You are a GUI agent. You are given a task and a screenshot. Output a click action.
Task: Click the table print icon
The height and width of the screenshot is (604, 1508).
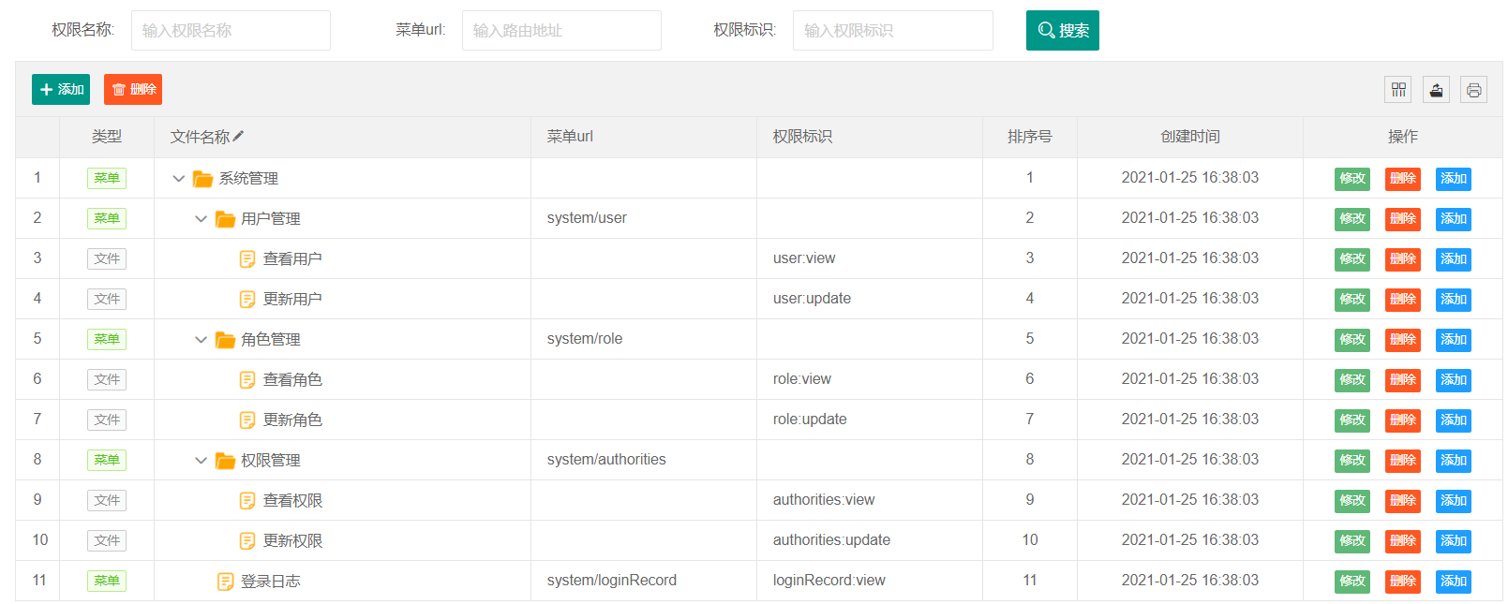[1473, 90]
